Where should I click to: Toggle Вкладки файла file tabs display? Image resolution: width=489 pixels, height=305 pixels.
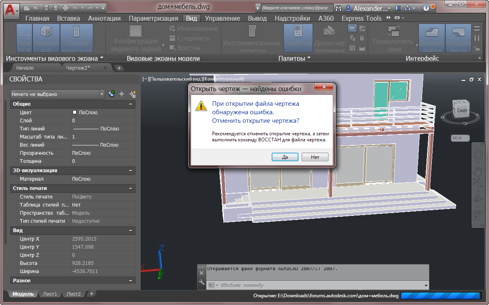point(432,38)
